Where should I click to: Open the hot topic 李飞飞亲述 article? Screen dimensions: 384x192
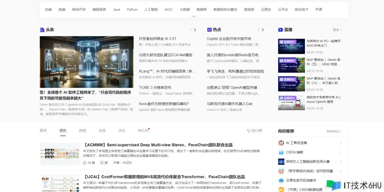tap(235, 71)
